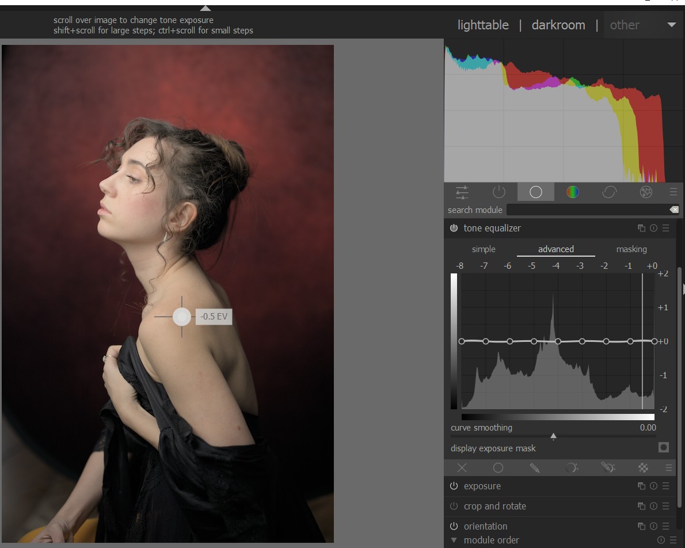Click the -2 EV curve node
Viewport: 685px width, 548px height.
click(606, 341)
